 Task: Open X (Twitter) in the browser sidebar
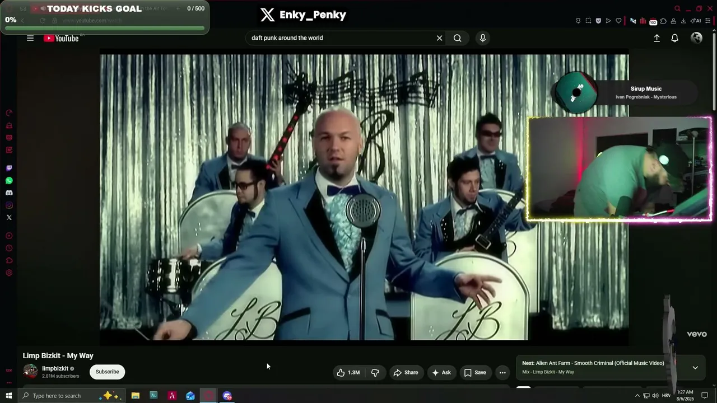tap(9, 217)
